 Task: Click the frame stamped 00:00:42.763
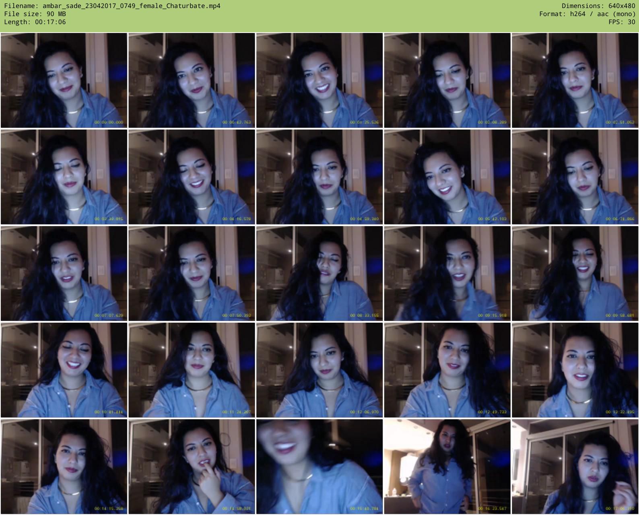[192, 80]
